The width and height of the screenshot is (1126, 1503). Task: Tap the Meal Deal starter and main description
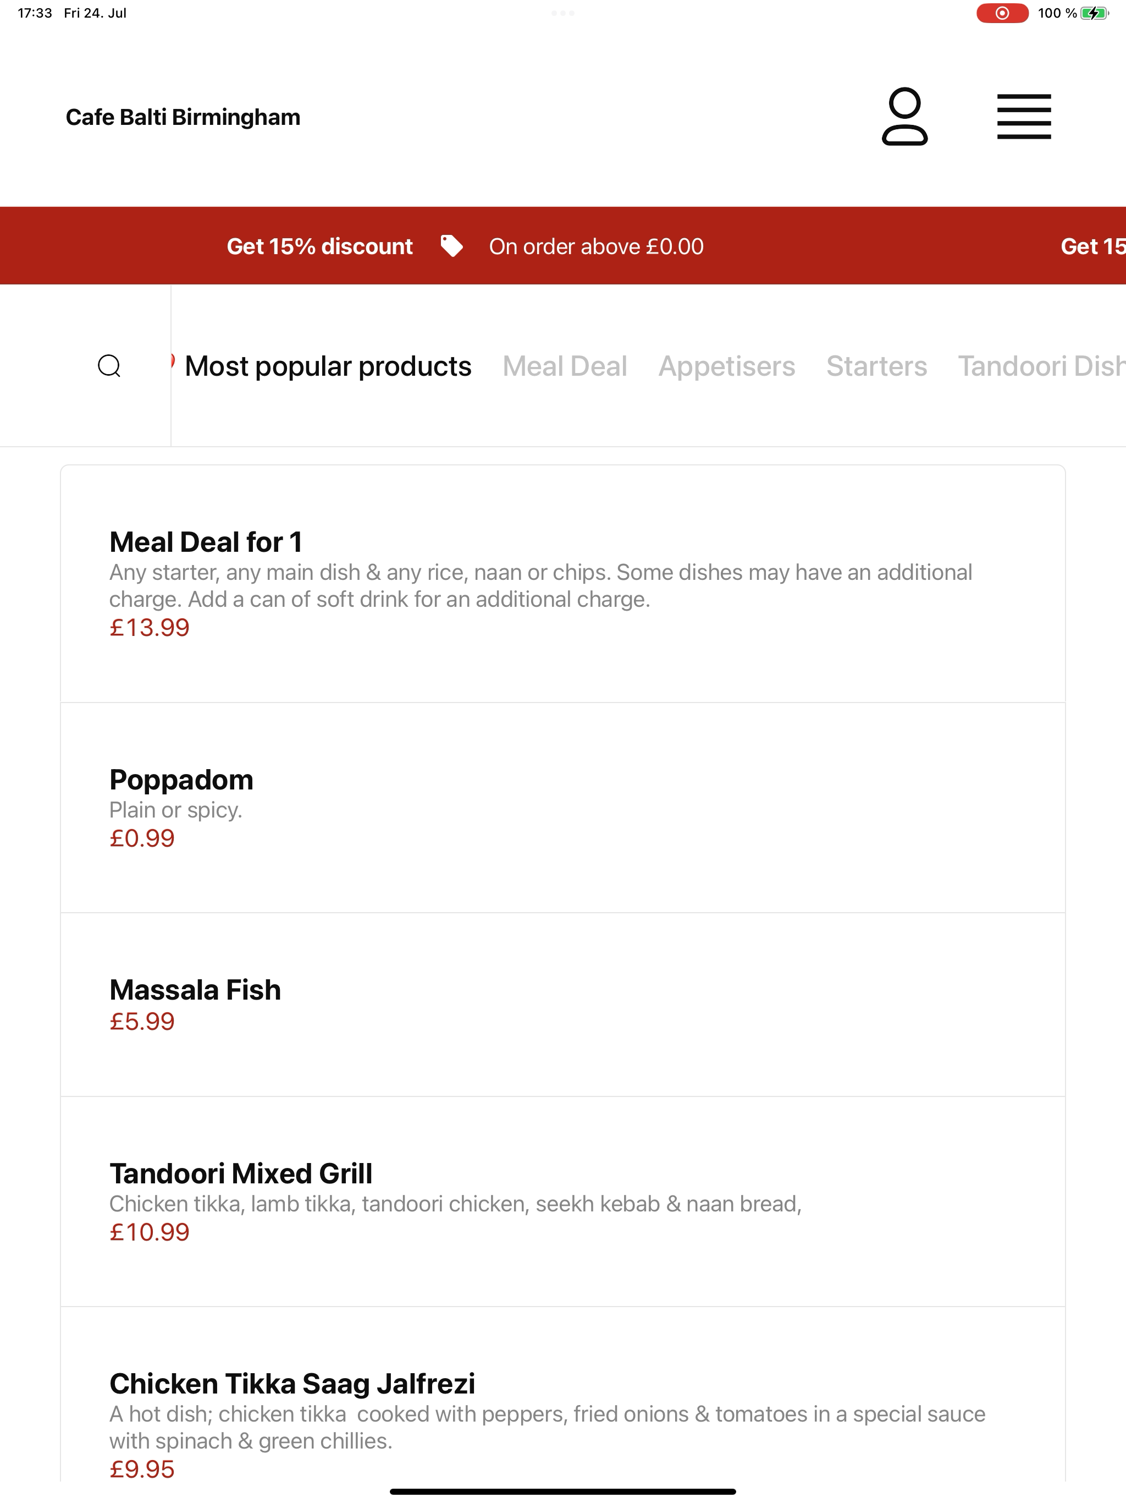pos(540,586)
